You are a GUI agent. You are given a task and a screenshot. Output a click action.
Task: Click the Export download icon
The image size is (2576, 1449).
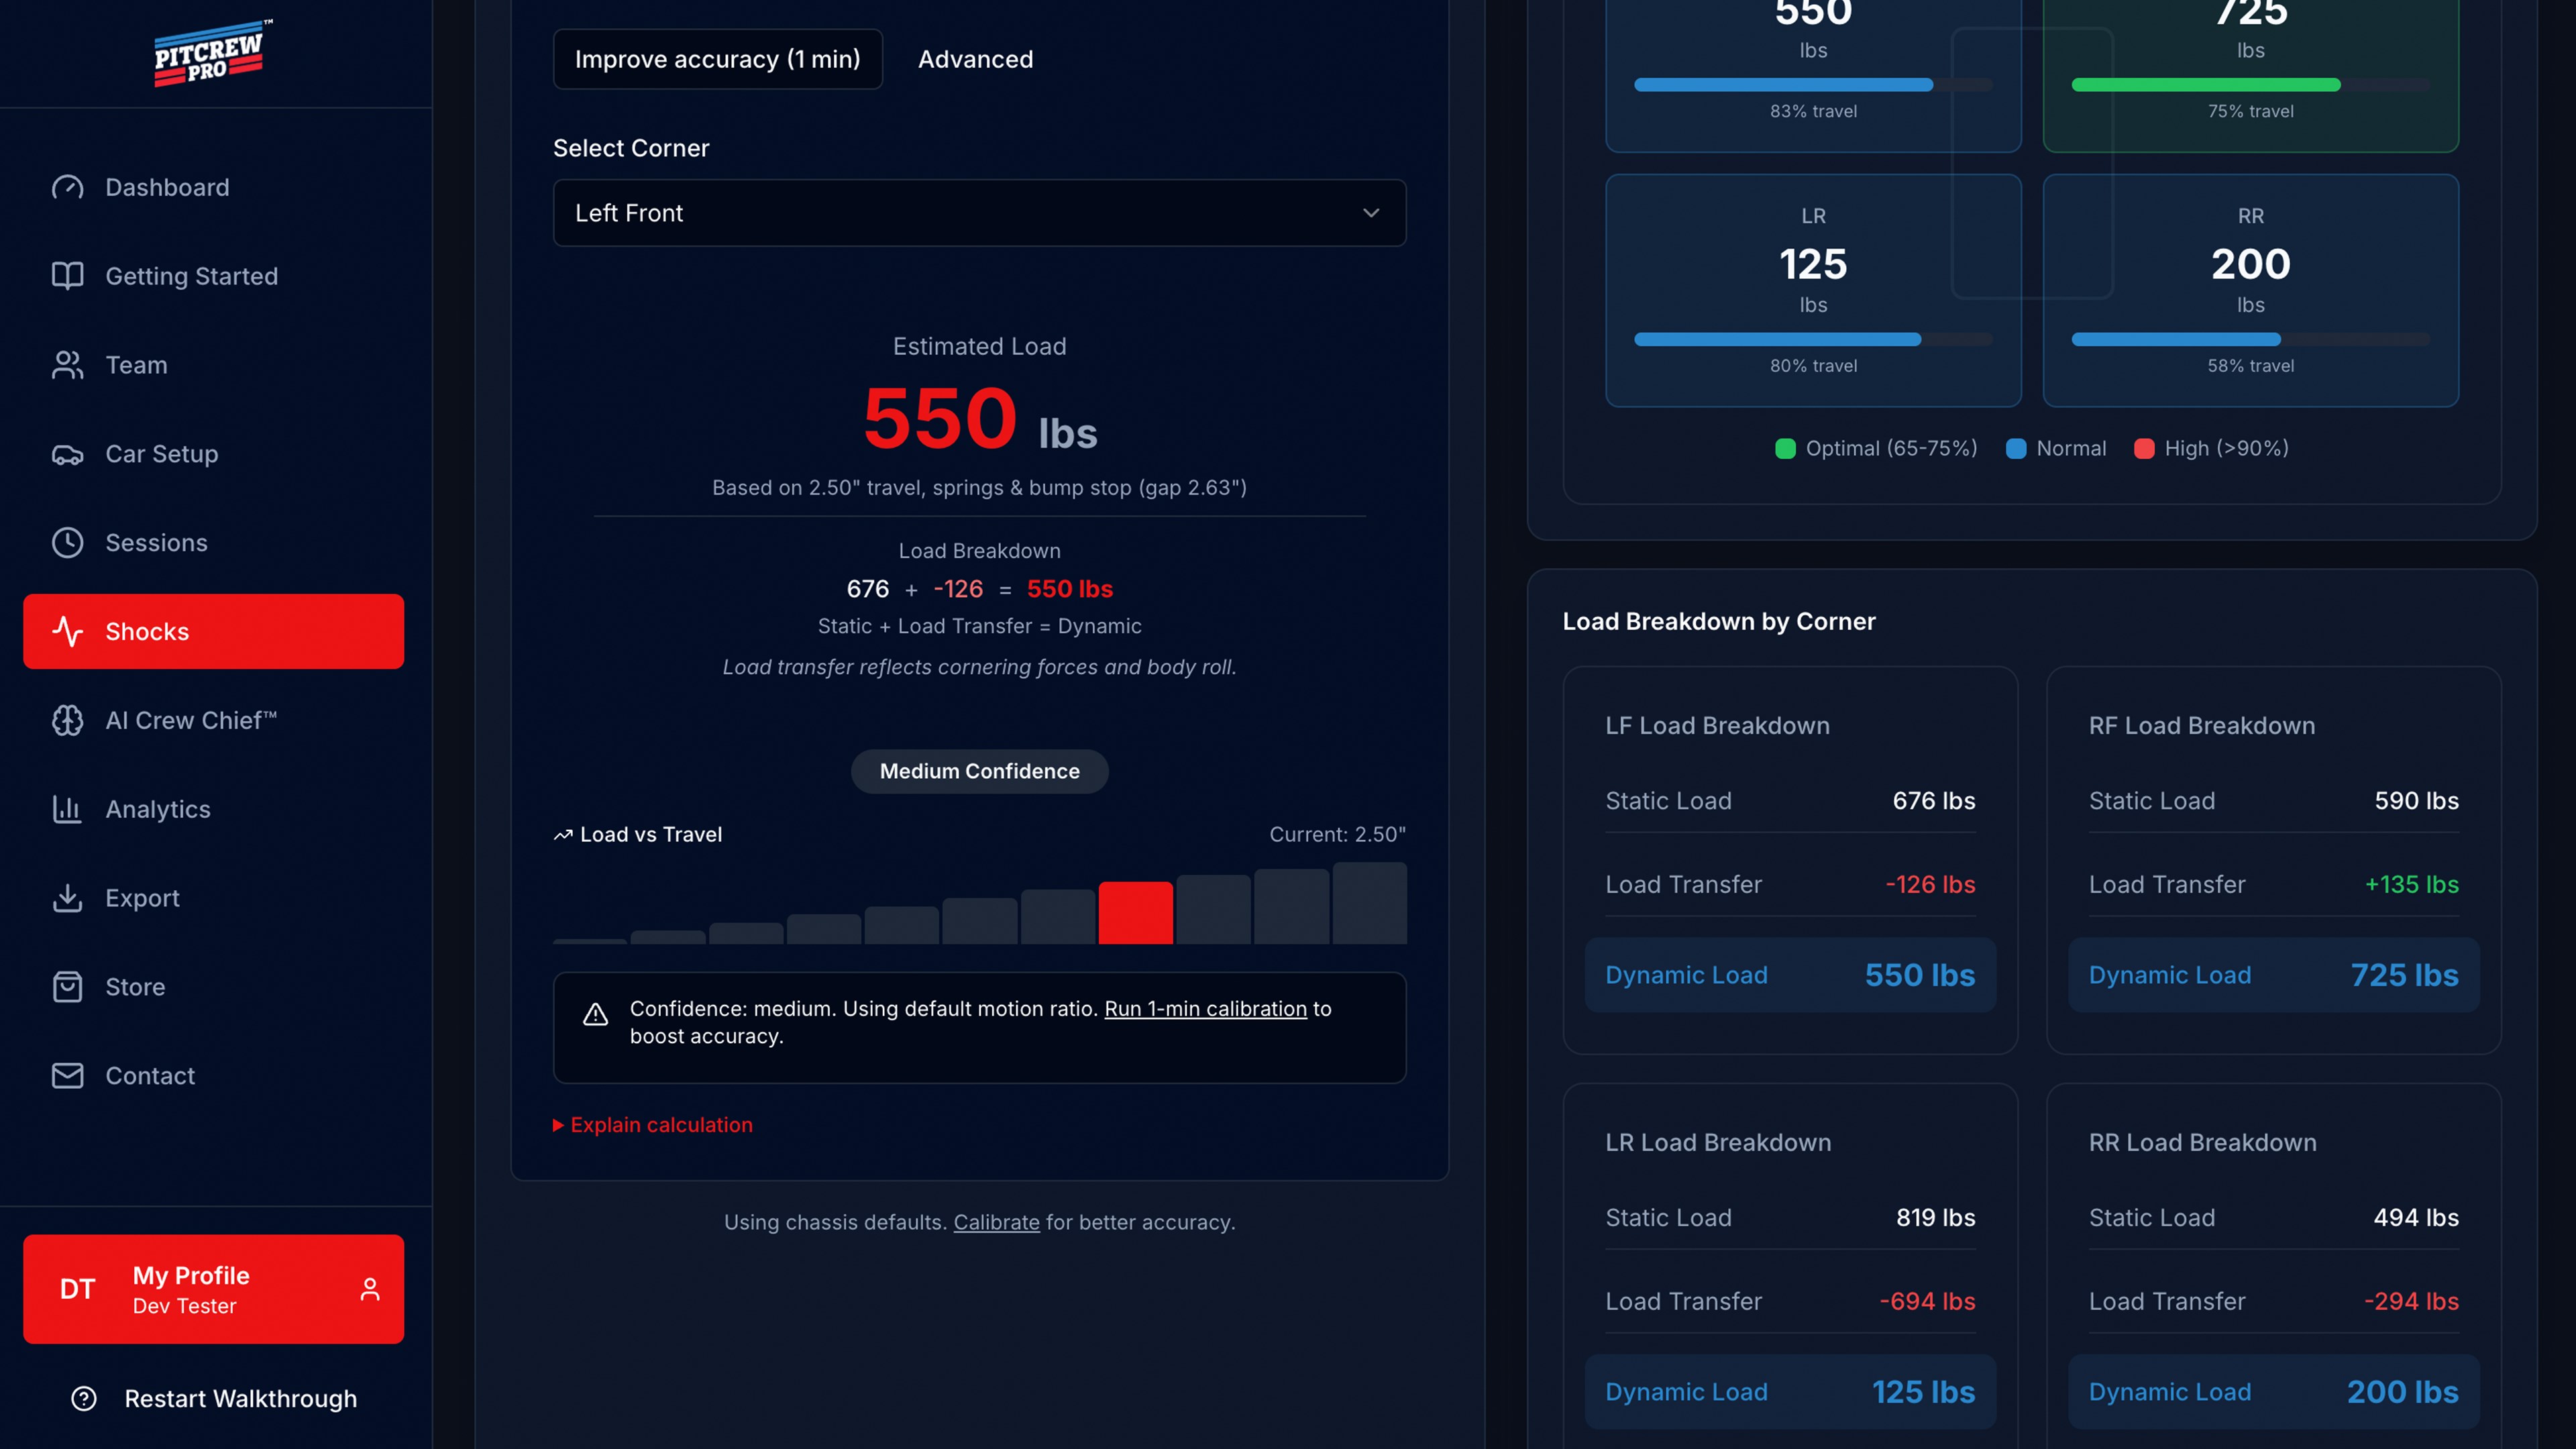click(67, 898)
